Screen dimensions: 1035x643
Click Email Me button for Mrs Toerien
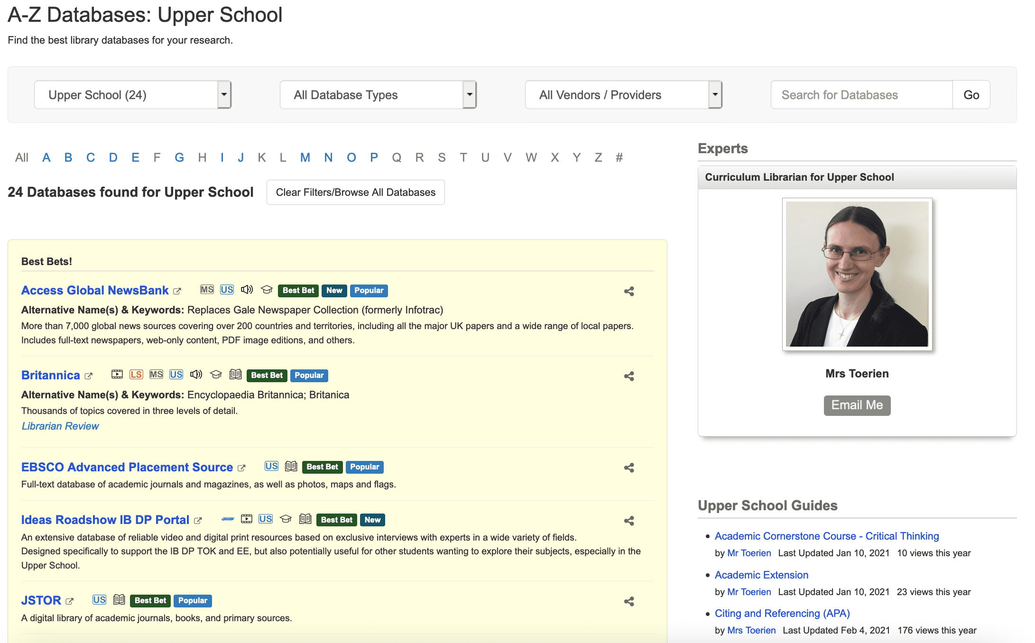click(x=857, y=405)
